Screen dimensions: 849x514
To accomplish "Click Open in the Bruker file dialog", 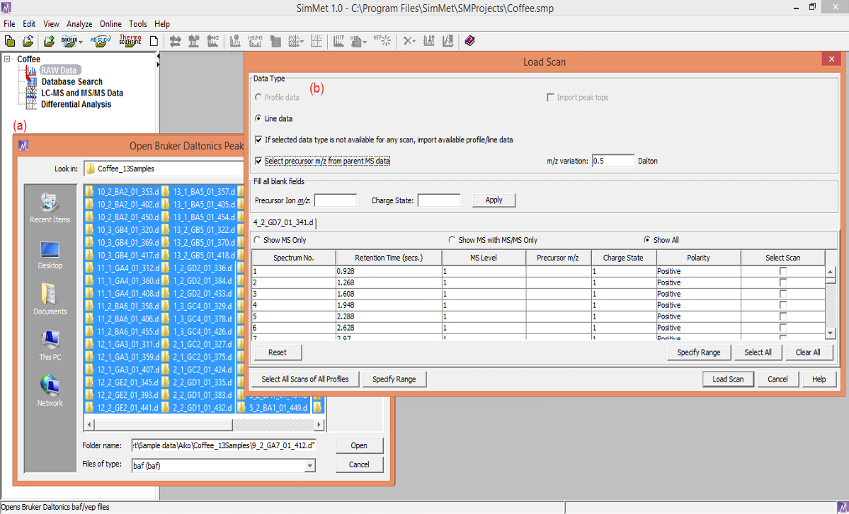I will click(x=359, y=446).
